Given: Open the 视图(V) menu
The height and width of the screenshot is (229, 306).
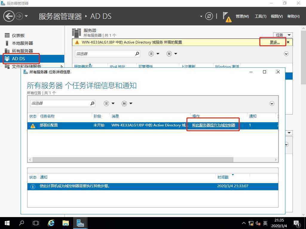Looking at the screenshot, I should (277, 16).
